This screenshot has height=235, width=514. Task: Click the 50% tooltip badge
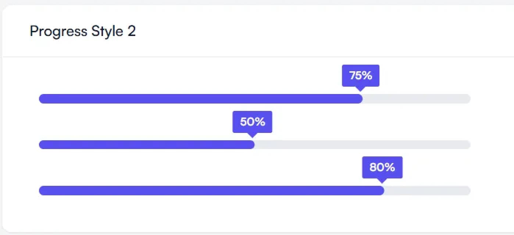(x=252, y=122)
